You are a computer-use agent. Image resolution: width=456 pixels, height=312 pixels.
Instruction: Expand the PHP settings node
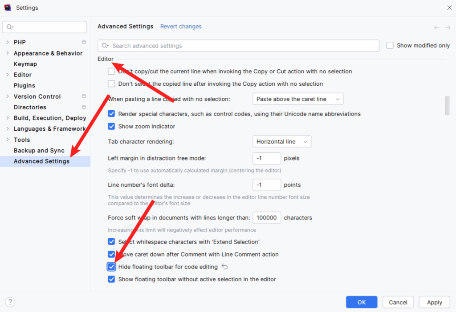point(8,42)
